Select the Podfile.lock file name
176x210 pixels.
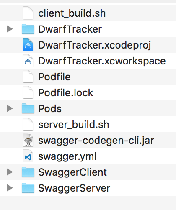pos(66,92)
